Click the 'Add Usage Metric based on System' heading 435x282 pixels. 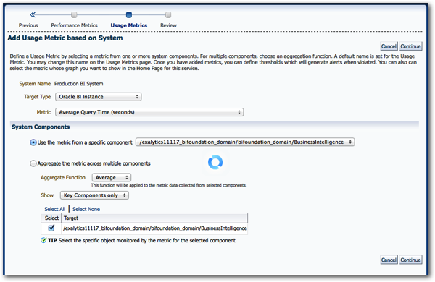(65, 38)
